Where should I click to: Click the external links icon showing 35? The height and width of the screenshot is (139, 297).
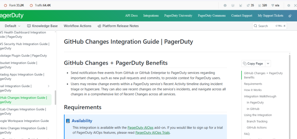pos(248,5)
